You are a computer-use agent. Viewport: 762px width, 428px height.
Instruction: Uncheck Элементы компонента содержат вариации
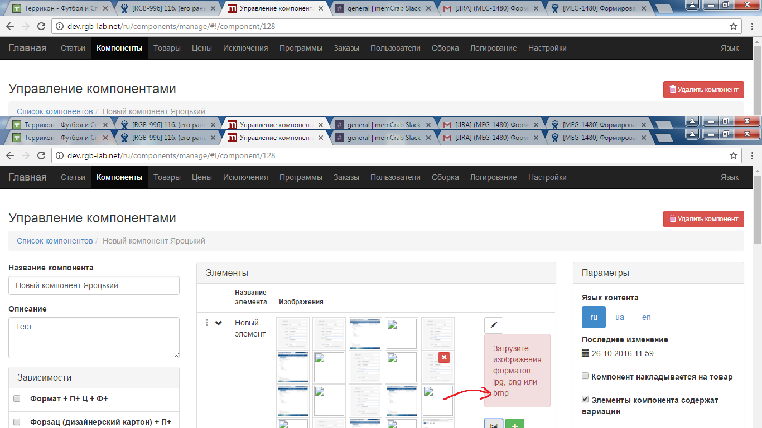585,400
